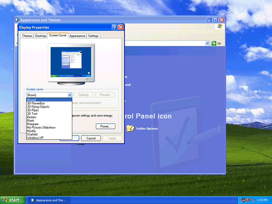This screenshot has height=204, width=272.
Task: Click the first system tray icon
Action: pos(243,200)
